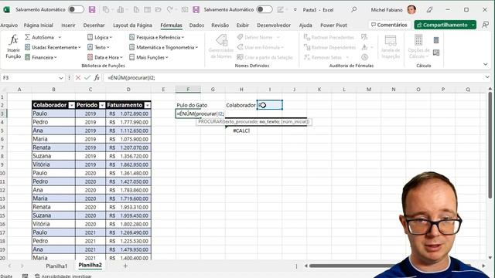Click Inserir Função fx button
Image resolution: width=495 pixels, height=278 pixels.
click(13, 47)
